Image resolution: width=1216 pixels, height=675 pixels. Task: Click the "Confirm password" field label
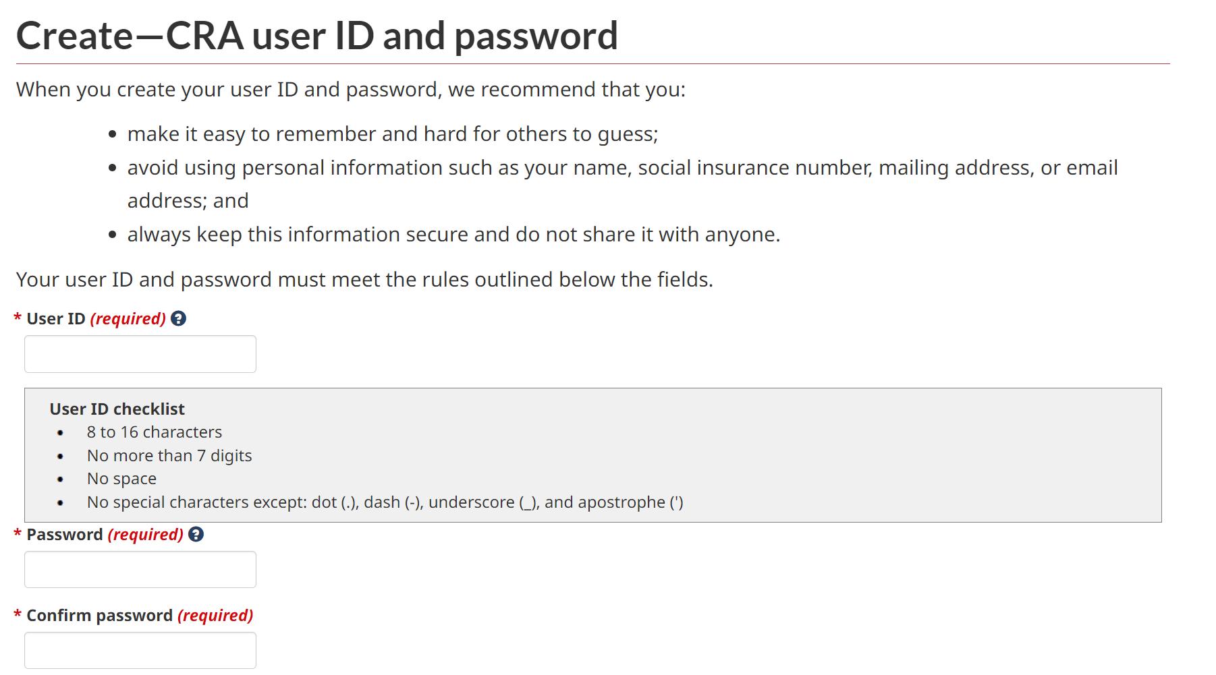99,616
